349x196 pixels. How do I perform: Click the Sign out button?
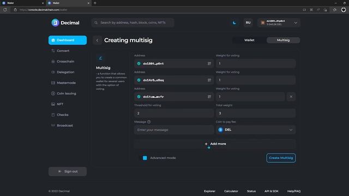pos(68,171)
